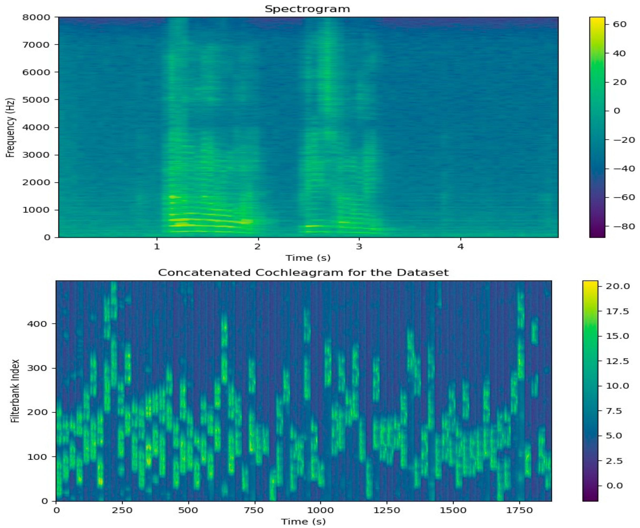Click the 20.0 tick on the cochleagram colorbar

[x=618, y=286]
